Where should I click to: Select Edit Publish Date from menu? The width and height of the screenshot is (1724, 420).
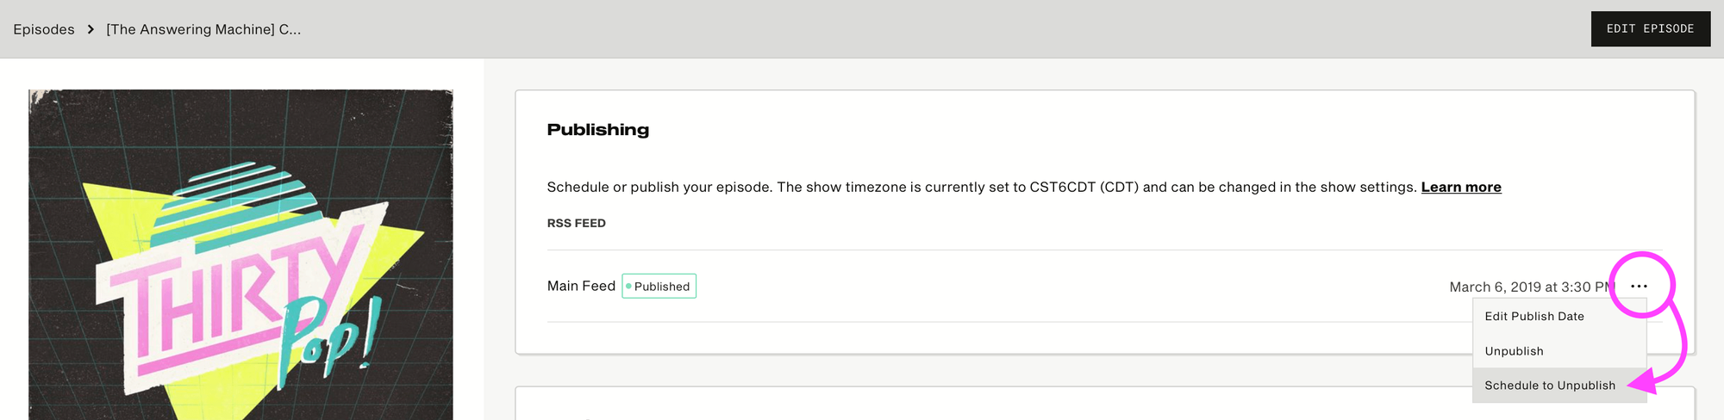[x=1533, y=316]
